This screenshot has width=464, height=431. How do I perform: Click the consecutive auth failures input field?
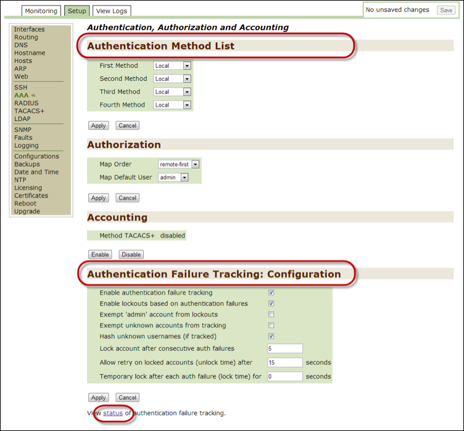point(284,349)
